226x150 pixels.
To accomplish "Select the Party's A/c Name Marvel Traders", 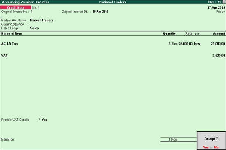I will tap(42, 20).
